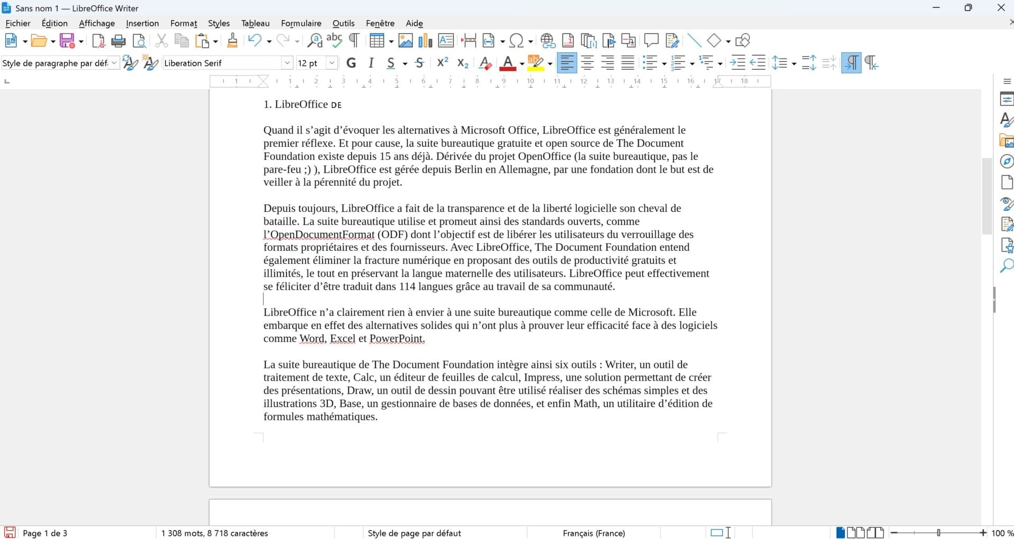Open the Fichier menu
Viewport: 1014px width, 539px height.
tap(18, 23)
